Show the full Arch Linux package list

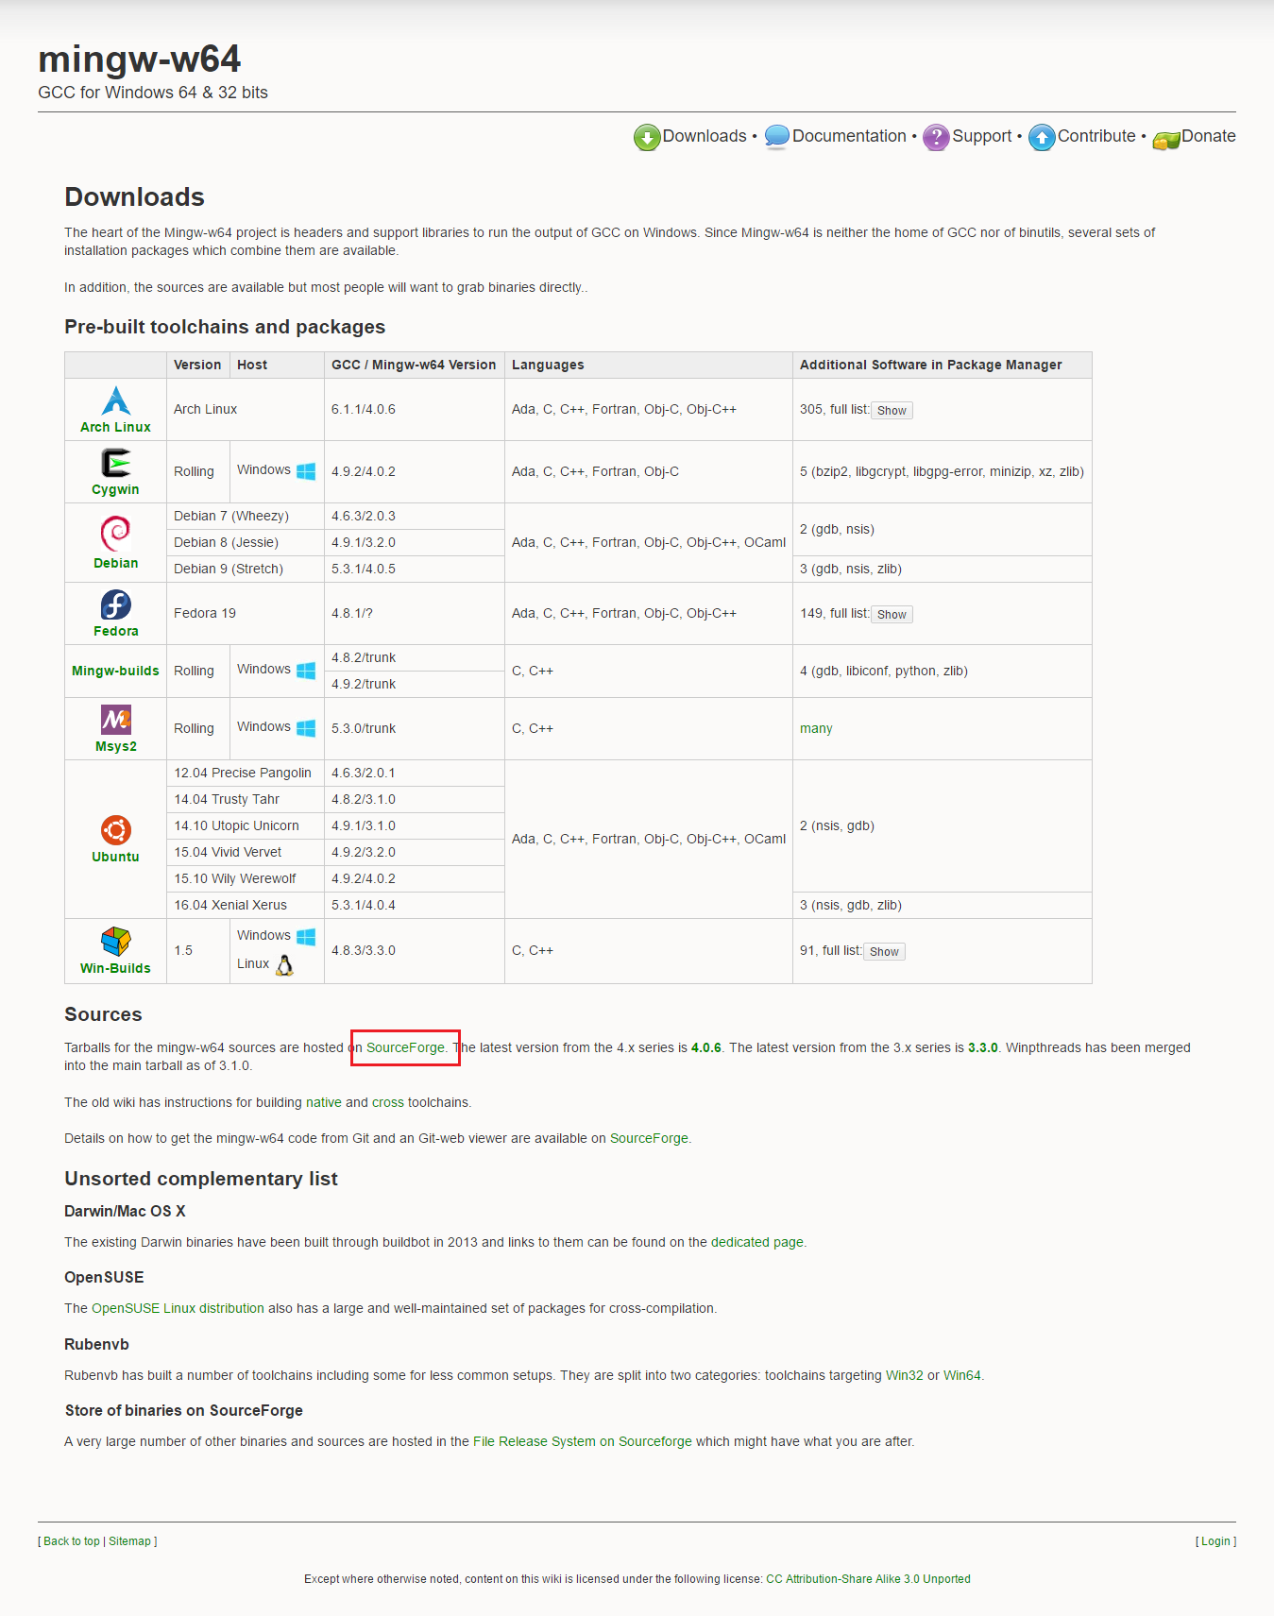pyautogui.click(x=892, y=411)
